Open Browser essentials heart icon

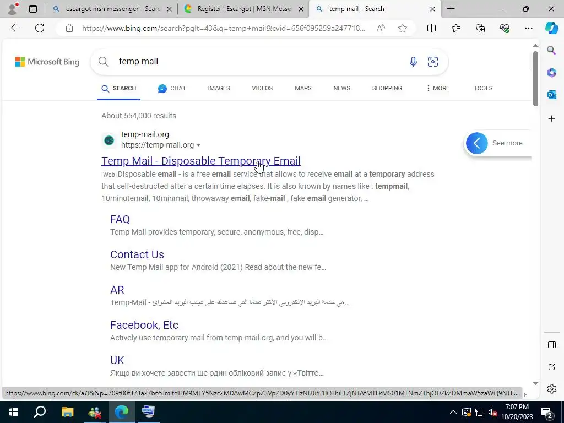[x=505, y=28]
